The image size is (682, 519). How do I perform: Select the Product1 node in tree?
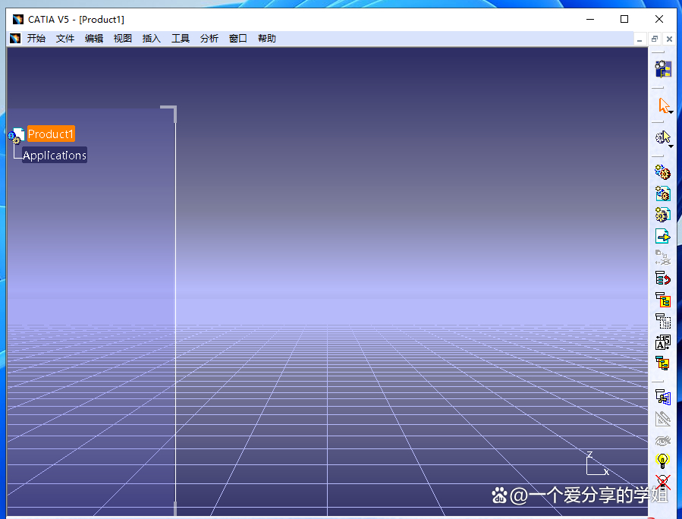(x=51, y=134)
